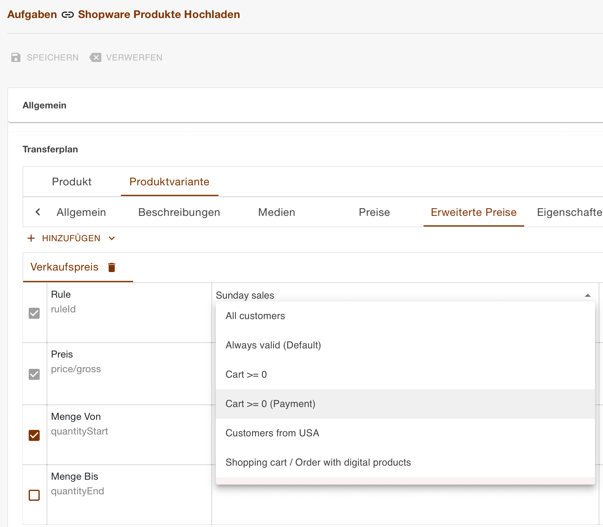Click the Hinzufügen button label
The image size is (603, 527).
tap(71, 238)
